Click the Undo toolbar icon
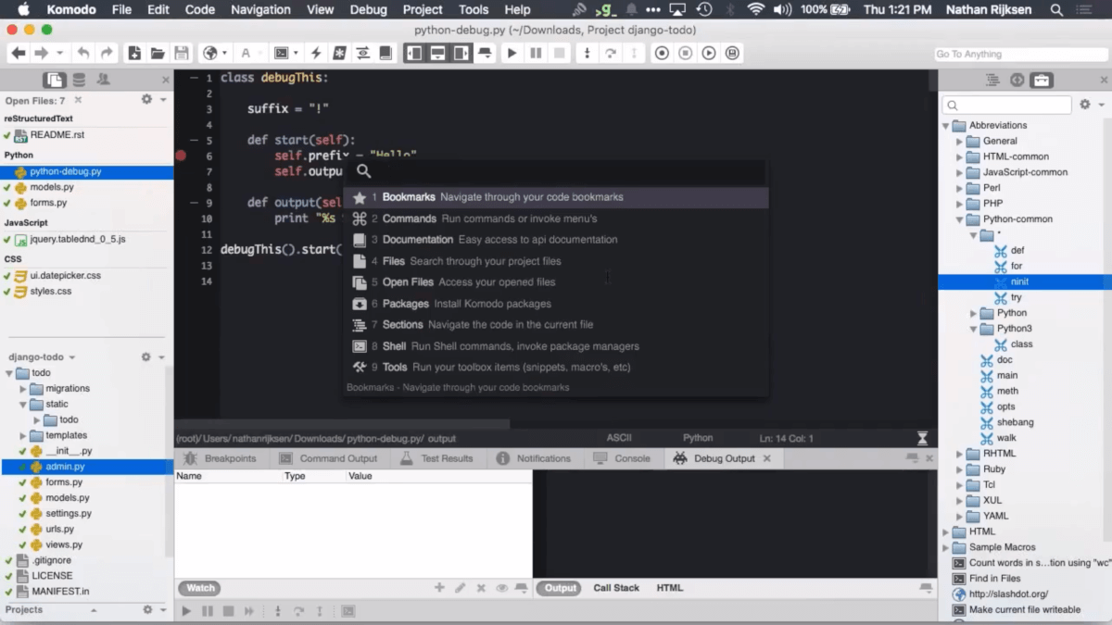Image resolution: width=1112 pixels, height=625 pixels. coord(83,54)
